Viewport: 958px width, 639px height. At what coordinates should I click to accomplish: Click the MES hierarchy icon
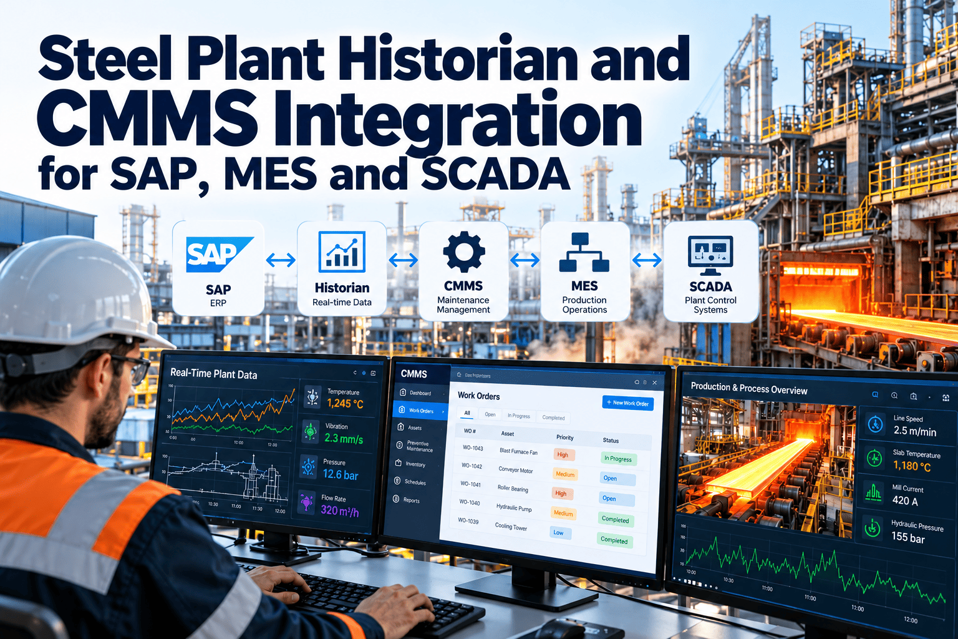pos(584,252)
